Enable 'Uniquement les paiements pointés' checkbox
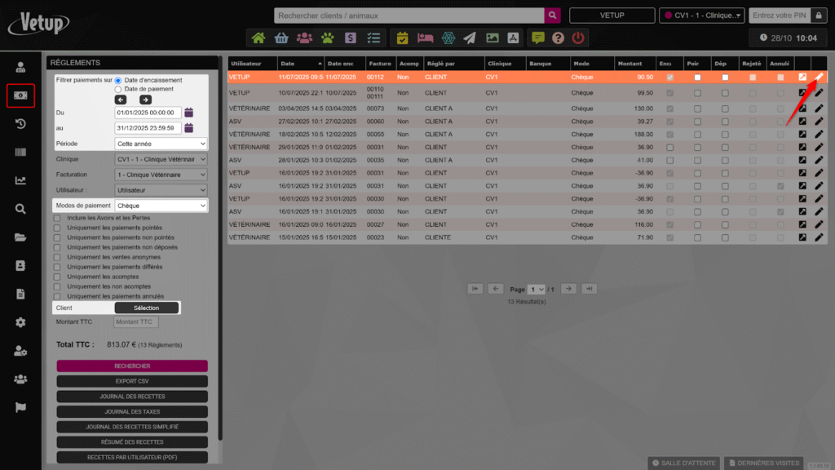The height and width of the screenshot is (470, 835). pyautogui.click(x=57, y=228)
